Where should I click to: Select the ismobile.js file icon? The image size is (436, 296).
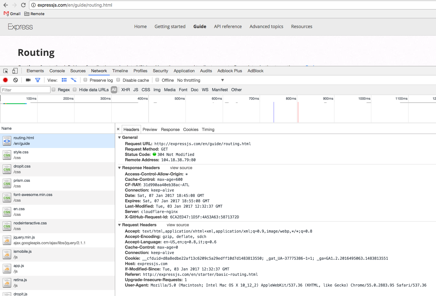[7, 254]
